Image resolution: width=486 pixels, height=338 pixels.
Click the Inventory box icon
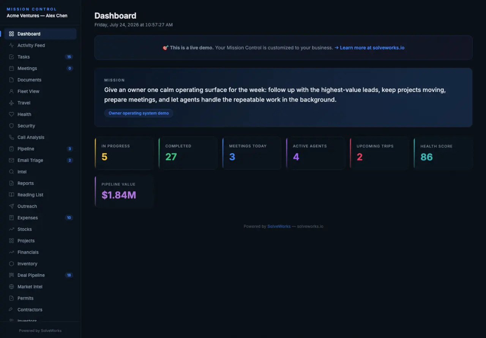click(x=11, y=264)
